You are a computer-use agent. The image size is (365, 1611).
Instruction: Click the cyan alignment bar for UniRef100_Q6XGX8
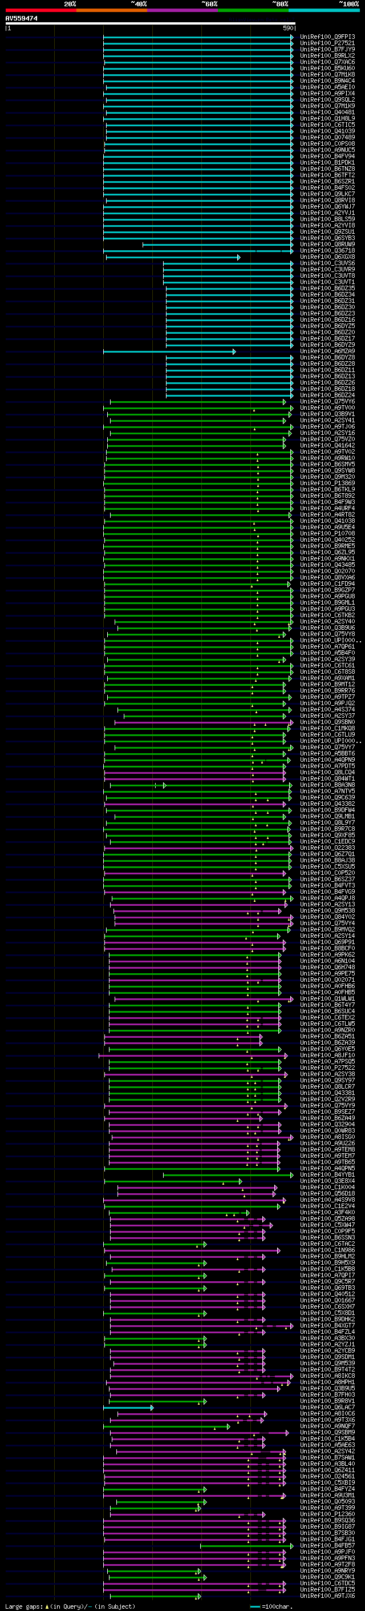point(173,257)
